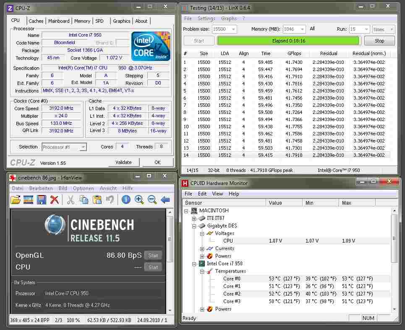
Task: Show image information with the blue info icon
Action: (126, 200)
